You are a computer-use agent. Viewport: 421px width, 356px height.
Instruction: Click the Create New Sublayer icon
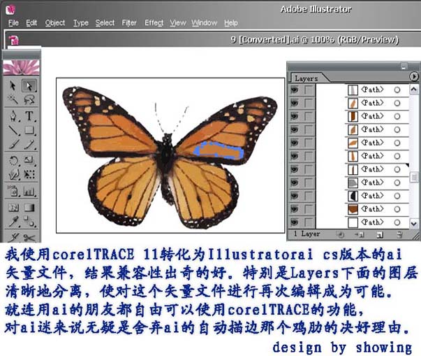[x=360, y=235]
